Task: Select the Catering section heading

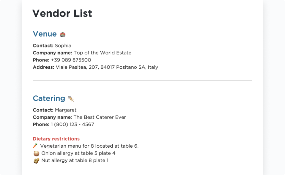Action: 49,98
